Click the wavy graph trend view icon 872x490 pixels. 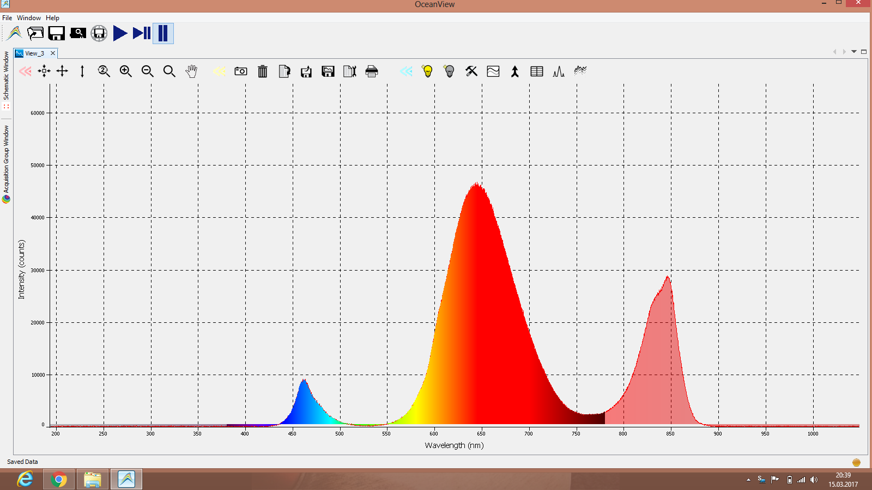pyautogui.click(x=493, y=71)
